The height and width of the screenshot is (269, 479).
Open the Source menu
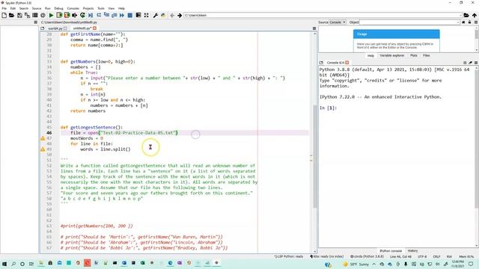(37, 8)
